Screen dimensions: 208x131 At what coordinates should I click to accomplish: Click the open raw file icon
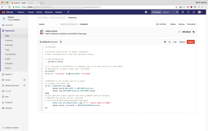pyautogui.click(x=170, y=42)
